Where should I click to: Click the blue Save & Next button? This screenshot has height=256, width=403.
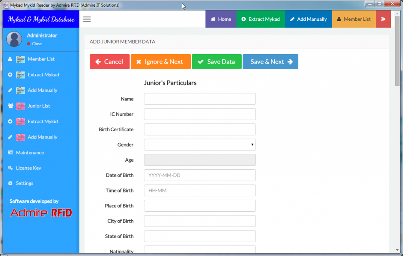[x=270, y=62]
